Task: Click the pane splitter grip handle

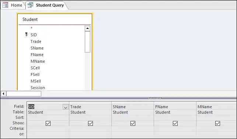Action: [155, 98]
